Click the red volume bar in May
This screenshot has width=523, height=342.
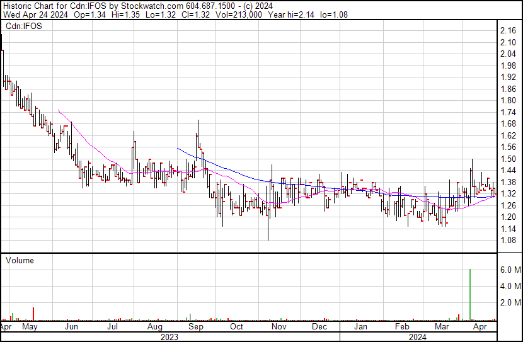coord(33,314)
